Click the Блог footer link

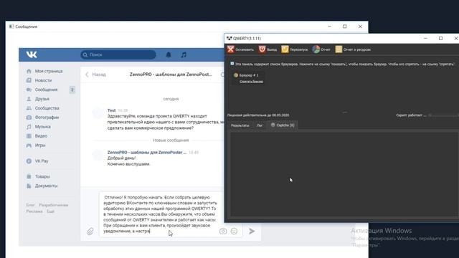pyautogui.click(x=30, y=205)
